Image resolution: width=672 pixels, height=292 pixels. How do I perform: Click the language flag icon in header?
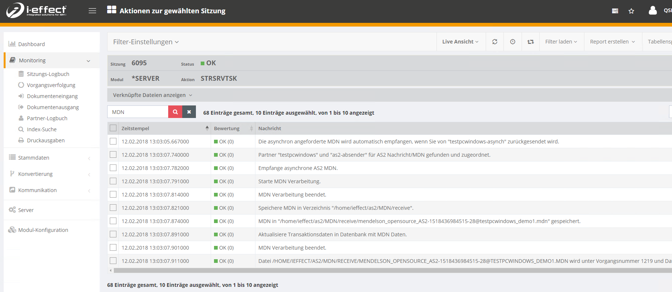tap(615, 11)
